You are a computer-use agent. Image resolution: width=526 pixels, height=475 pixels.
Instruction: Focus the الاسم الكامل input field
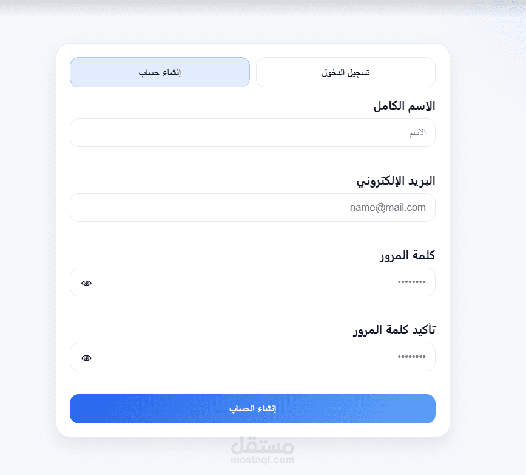pos(252,132)
